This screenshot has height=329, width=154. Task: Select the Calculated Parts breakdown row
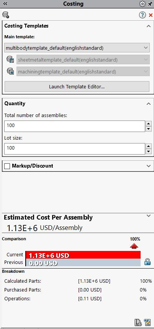[x=78, y=281]
